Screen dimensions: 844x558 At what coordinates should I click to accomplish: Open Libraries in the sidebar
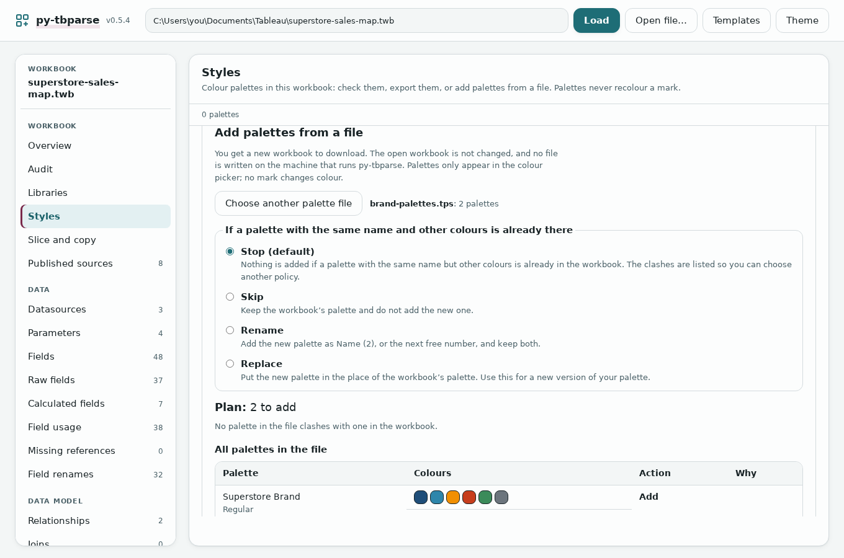click(x=96, y=193)
